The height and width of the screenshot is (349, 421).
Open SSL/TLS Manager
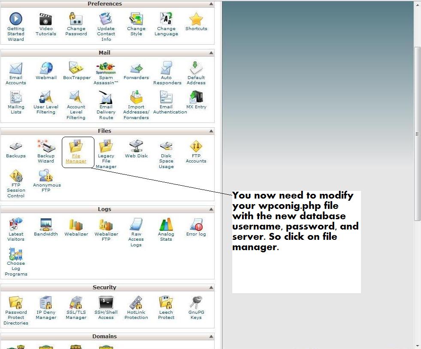click(x=76, y=308)
